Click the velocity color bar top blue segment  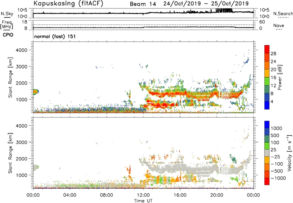tap(267, 125)
